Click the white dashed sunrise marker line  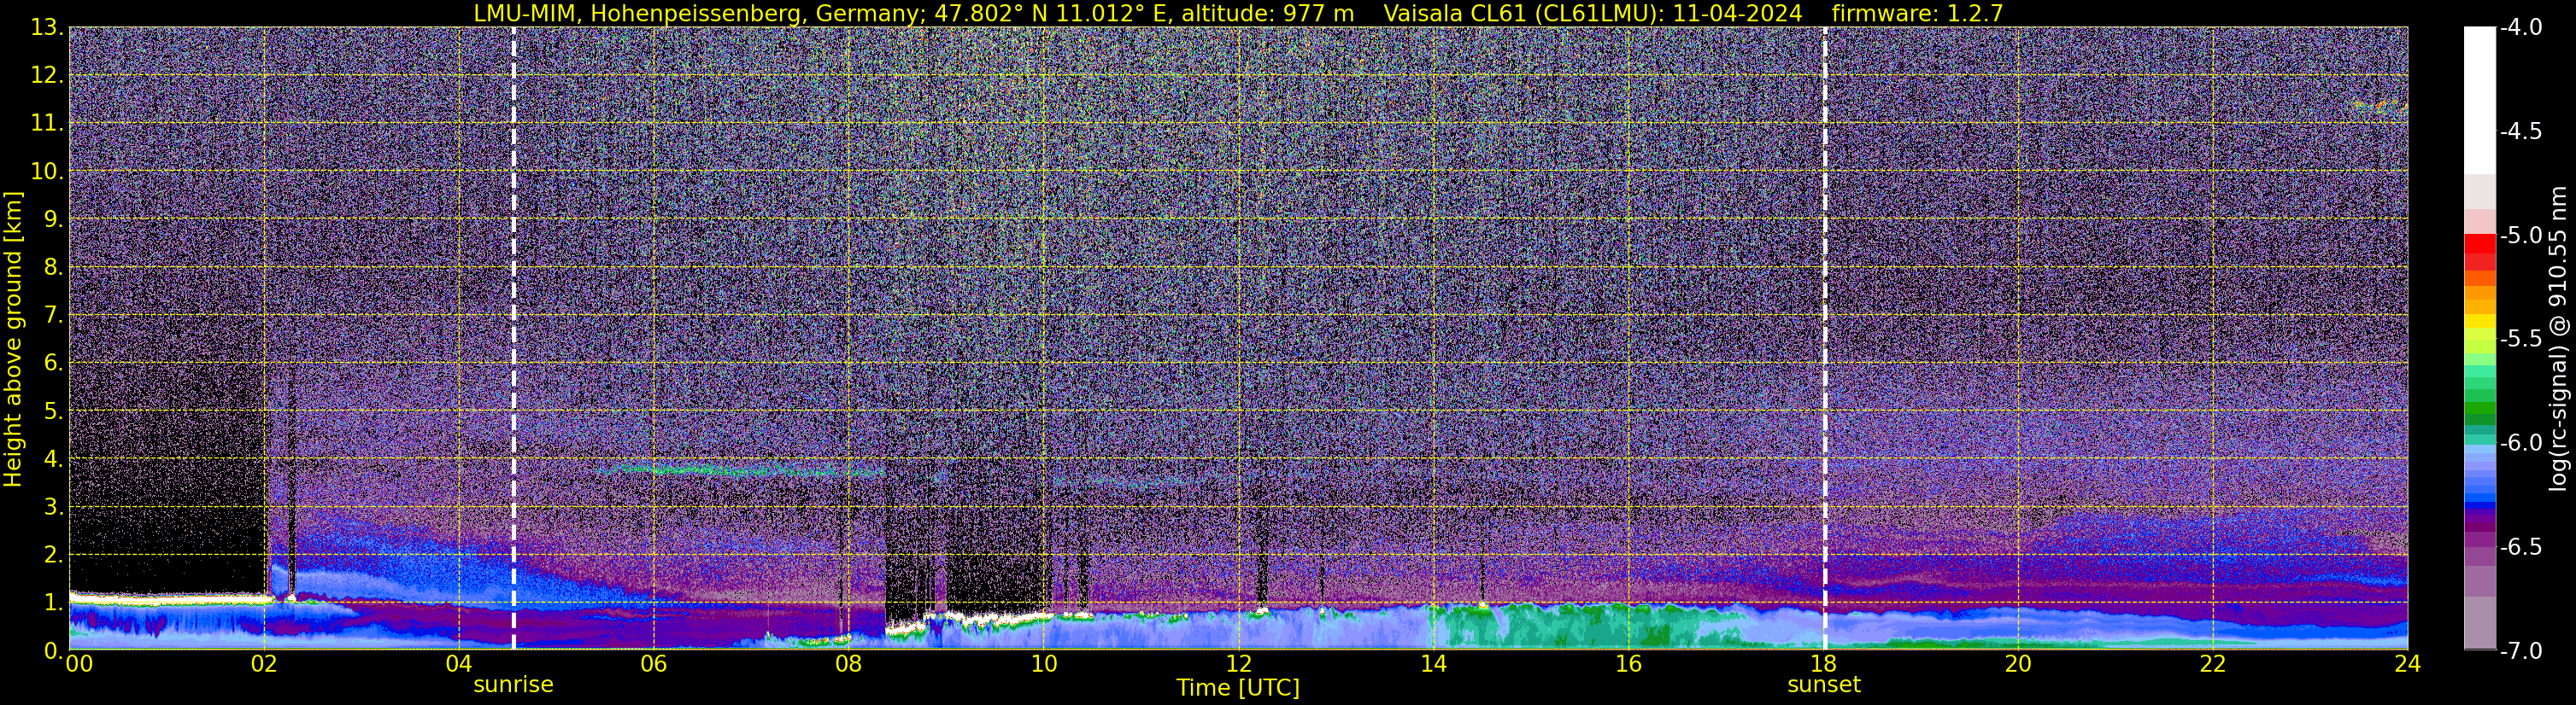point(513,339)
